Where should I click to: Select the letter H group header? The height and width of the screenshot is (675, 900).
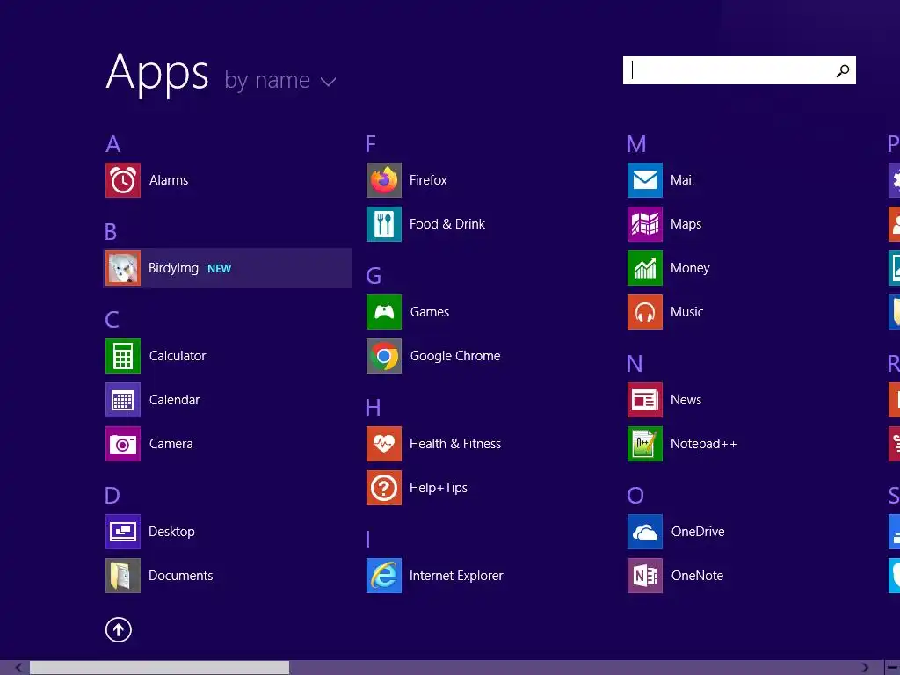(x=373, y=408)
